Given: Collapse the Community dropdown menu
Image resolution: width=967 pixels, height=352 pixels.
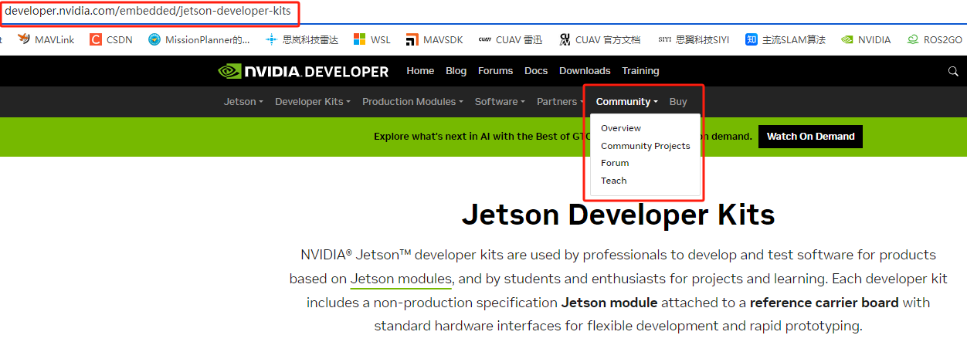Looking at the screenshot, I should [x=626, y=101].
